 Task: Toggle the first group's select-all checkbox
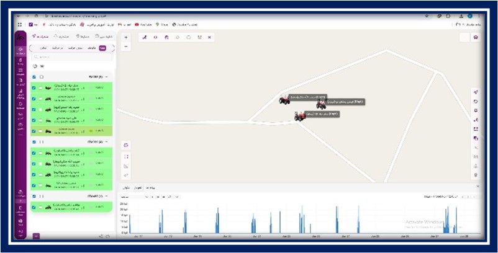pyautogui.click(x=34, y=77)
